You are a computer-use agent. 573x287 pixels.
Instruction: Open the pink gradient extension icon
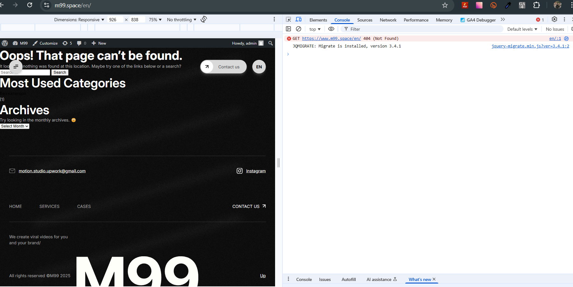click(479, 5)
